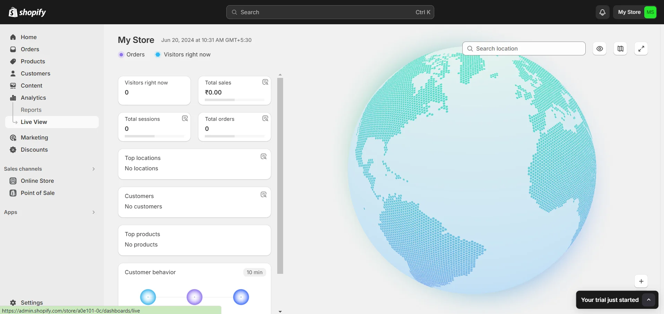
Task: Click the Search location input field
Action: 523,48
